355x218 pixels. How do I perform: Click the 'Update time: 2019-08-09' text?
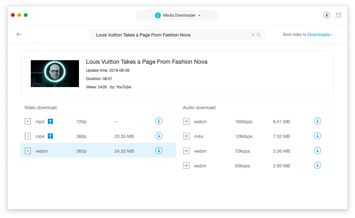click(108, 70)
